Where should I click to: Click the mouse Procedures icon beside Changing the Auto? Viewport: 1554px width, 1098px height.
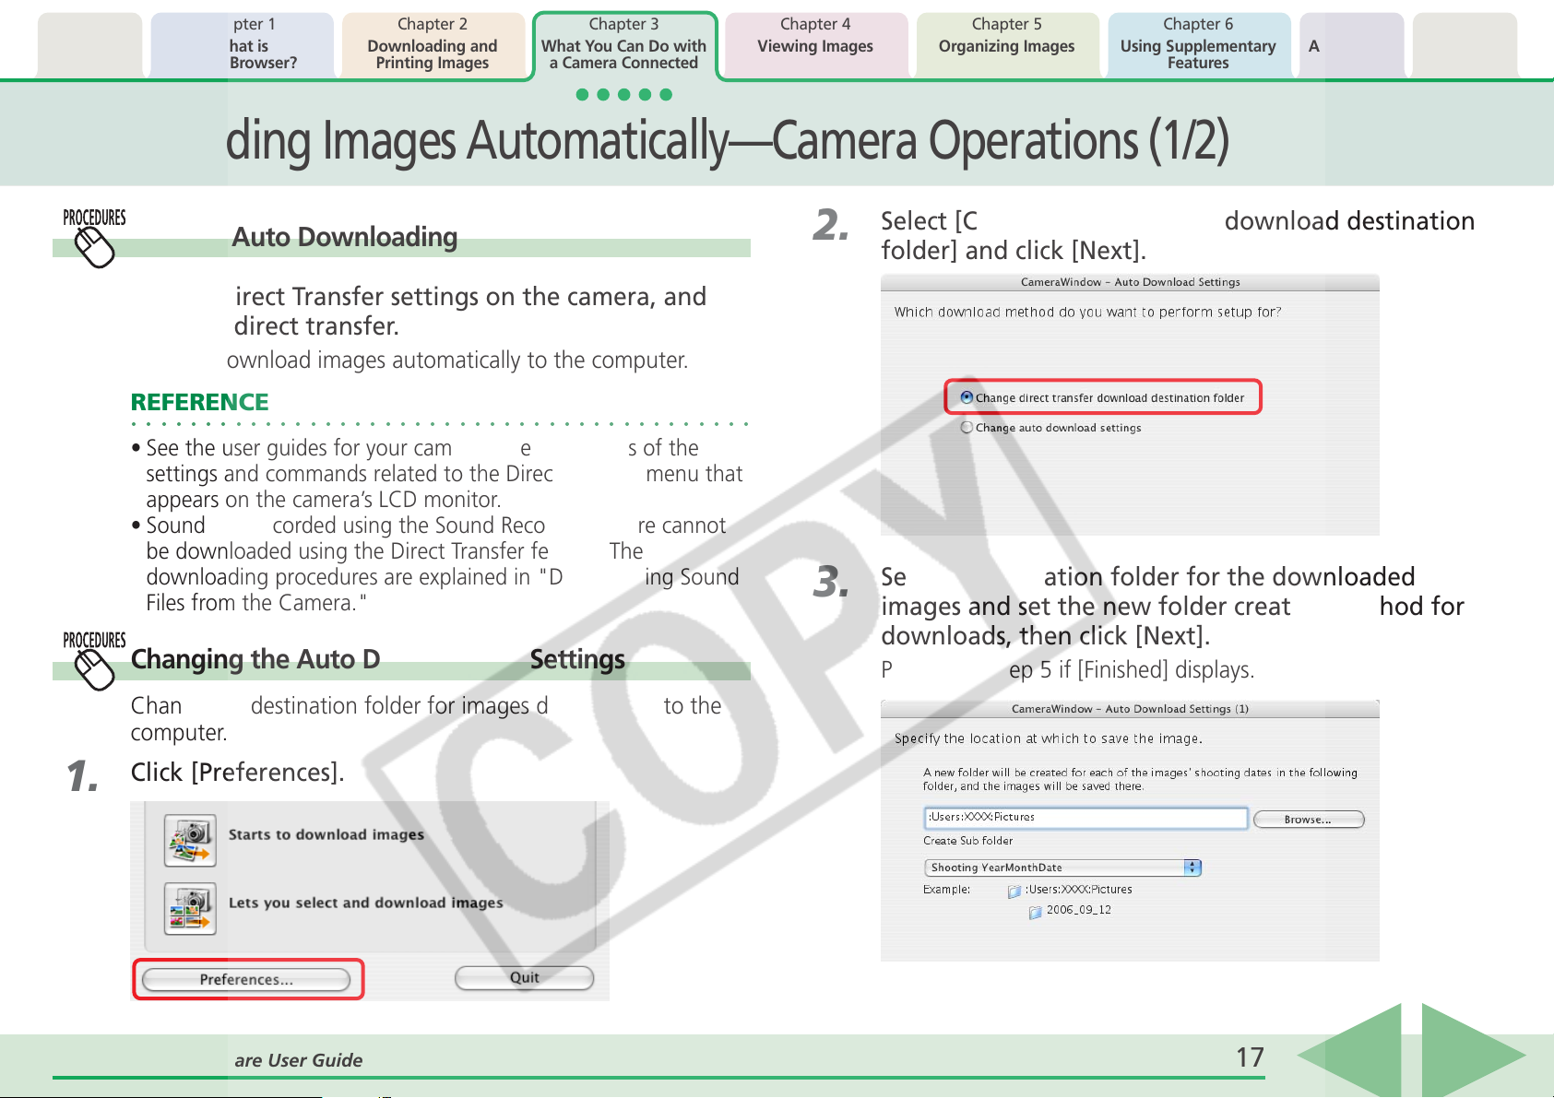coord(94,660)
